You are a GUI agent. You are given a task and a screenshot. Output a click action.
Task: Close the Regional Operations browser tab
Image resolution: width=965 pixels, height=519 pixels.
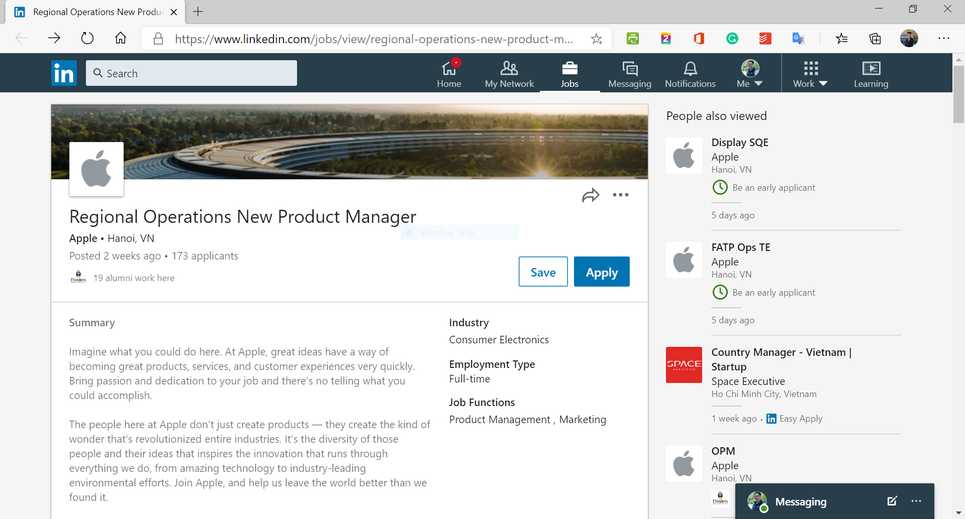pos(174,12)
